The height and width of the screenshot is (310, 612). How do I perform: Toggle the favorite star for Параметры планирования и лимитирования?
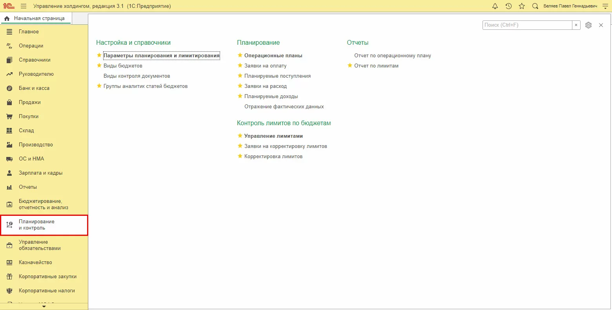[x=99, y=55]
